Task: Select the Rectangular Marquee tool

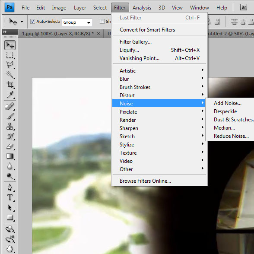Action: [10, 55]
